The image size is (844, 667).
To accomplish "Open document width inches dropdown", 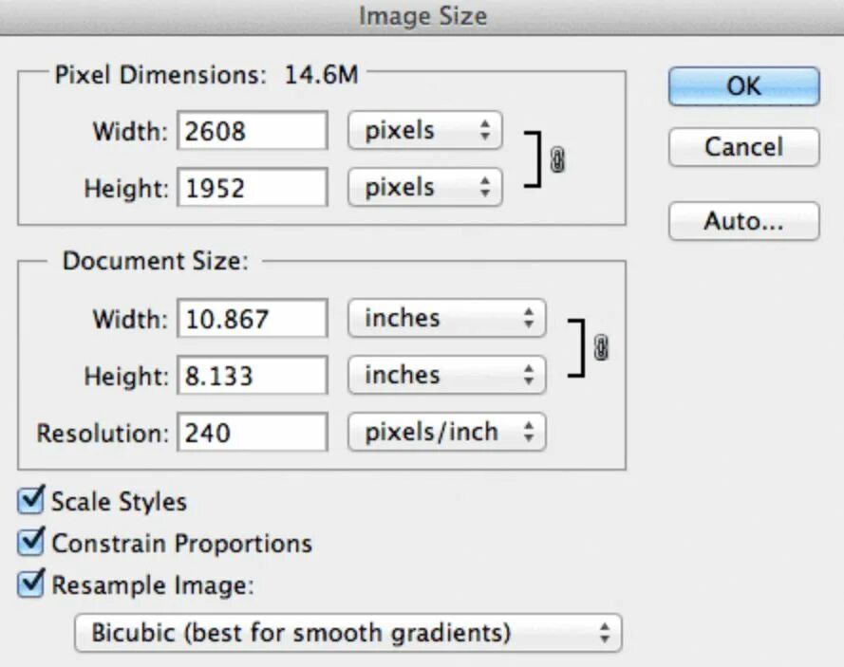I will (x=446, y=318).
